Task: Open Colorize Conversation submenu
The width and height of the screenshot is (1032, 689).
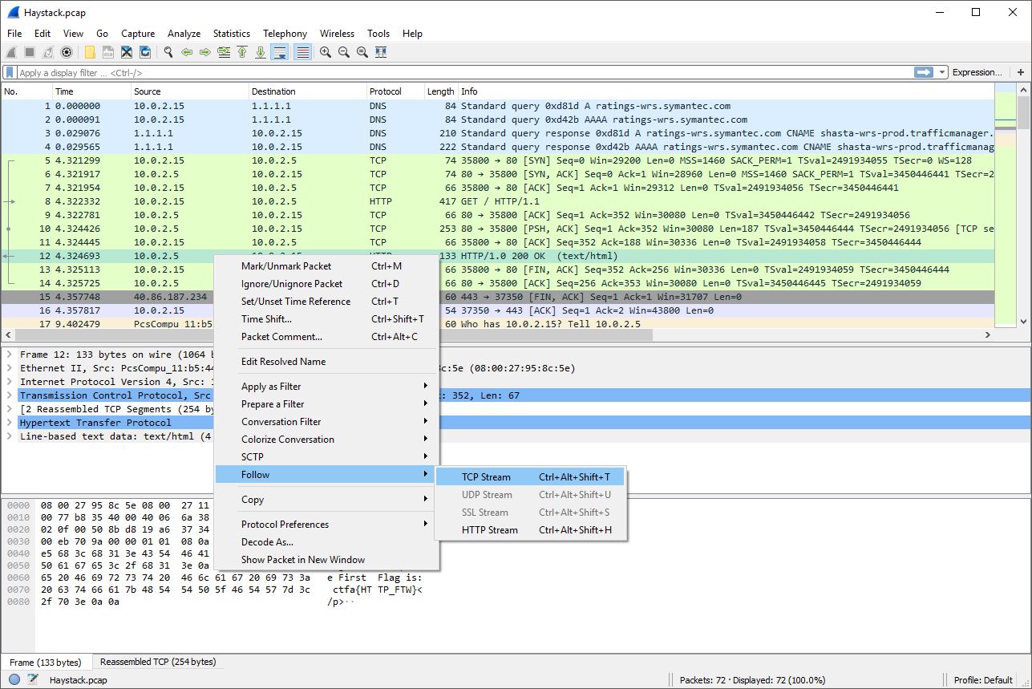Action: point(326,440)
